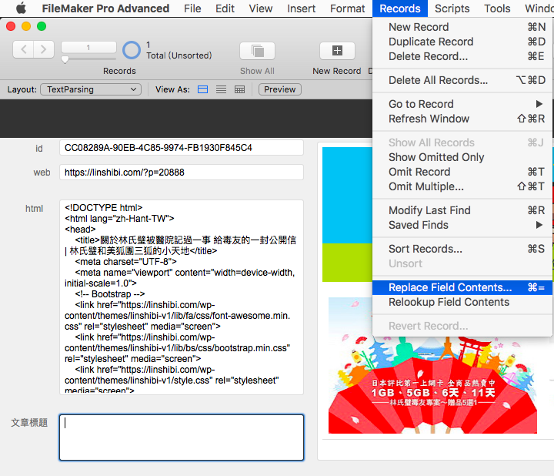Choose Omit Record menu item
The image size is (554, 476).
pyautogui.click(x=462, y=172)
